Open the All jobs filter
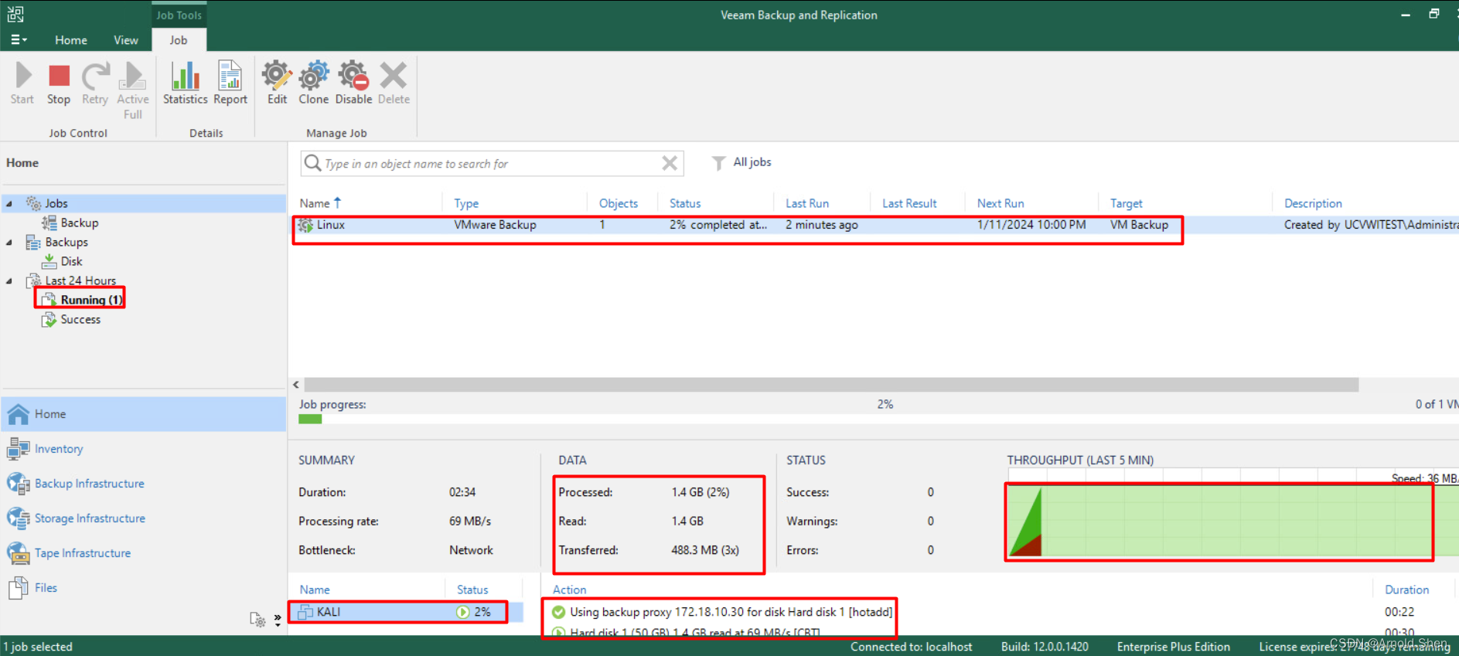 point(741,162)
